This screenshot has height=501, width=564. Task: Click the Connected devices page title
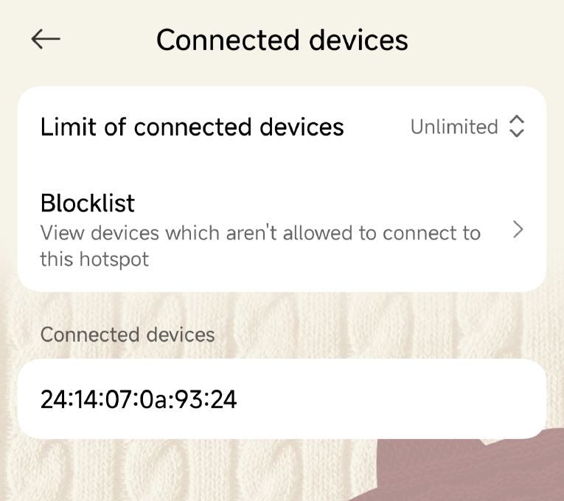pos(282,40)
